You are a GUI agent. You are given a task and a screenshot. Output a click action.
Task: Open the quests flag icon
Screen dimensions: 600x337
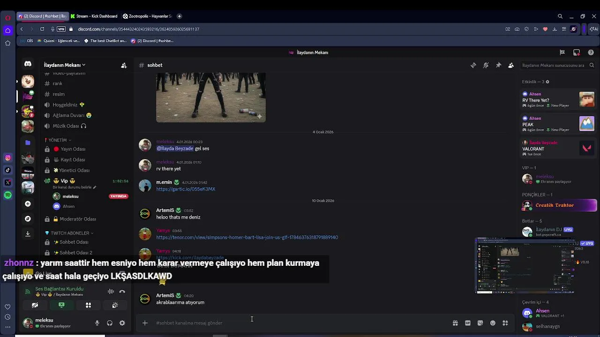point(562,52)
